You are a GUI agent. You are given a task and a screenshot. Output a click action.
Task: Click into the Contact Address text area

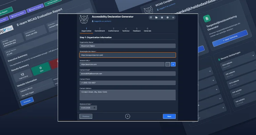click(128, 95)
